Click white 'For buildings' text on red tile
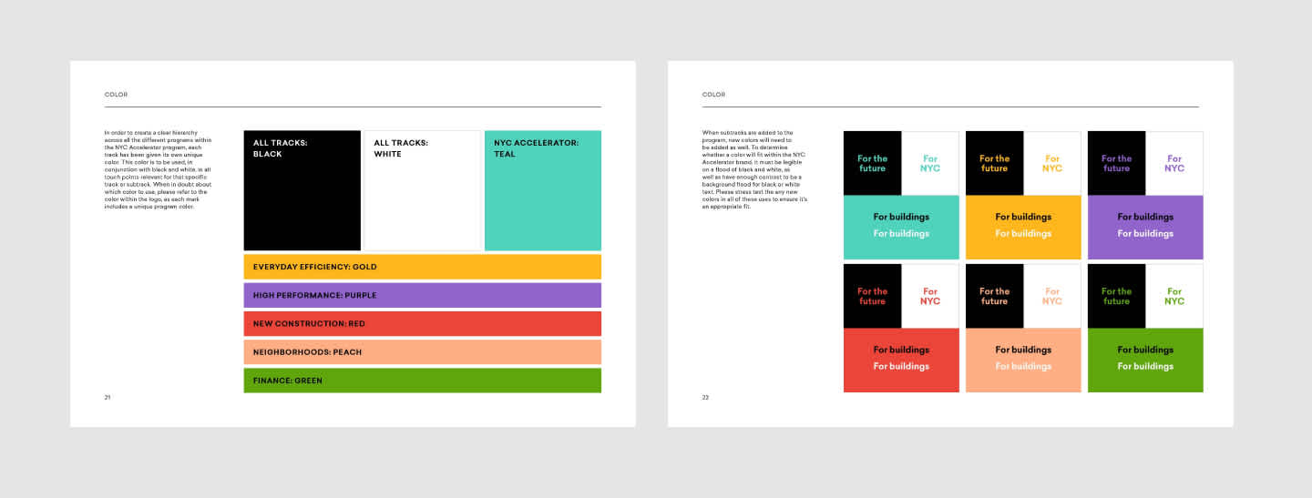 click(x=901, y=366)
